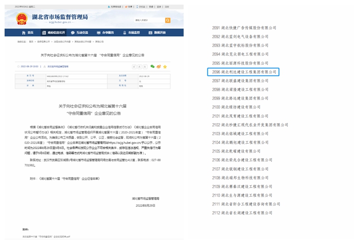Click the 2022年8月29日 signature date
Screen dimensions: 359x244
point(146,205)
